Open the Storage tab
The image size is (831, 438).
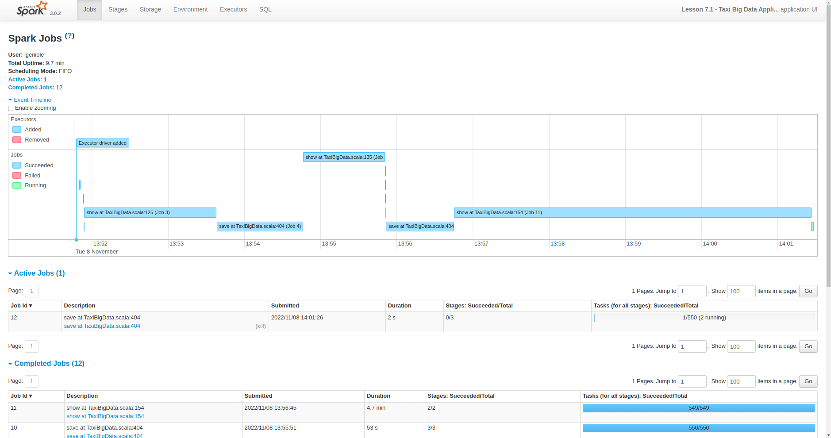click(x=150, y=9)
